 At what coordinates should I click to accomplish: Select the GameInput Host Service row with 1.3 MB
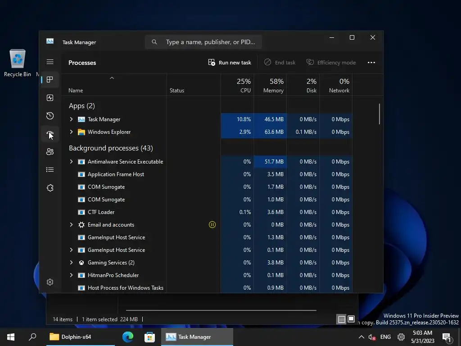point(206,237)
